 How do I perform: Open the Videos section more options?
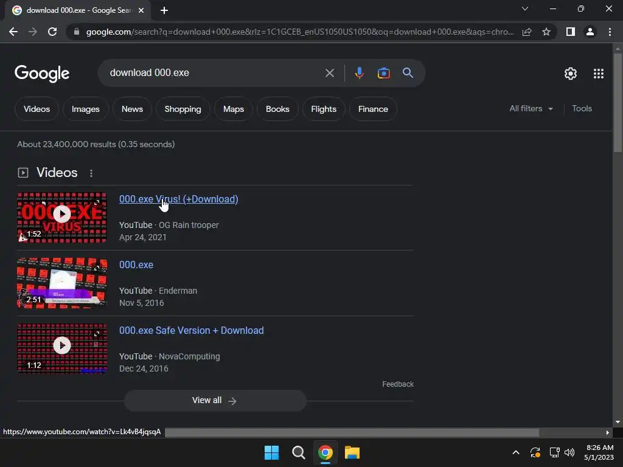coord(91,173)
